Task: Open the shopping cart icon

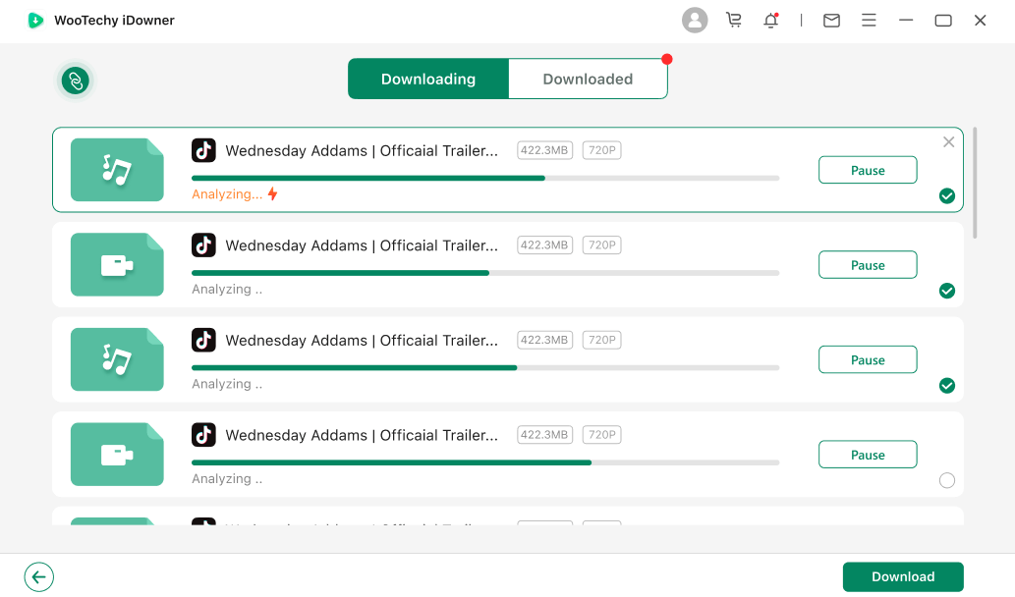Action: pyautogui.click(x=733, y=21)
